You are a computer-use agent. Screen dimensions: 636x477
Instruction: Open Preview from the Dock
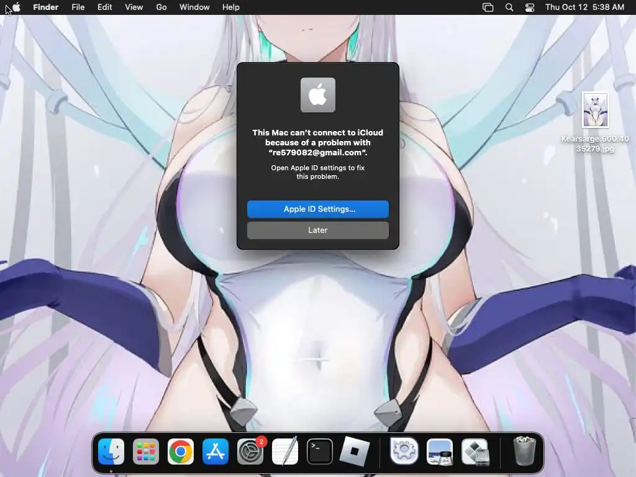click(440, 452)
